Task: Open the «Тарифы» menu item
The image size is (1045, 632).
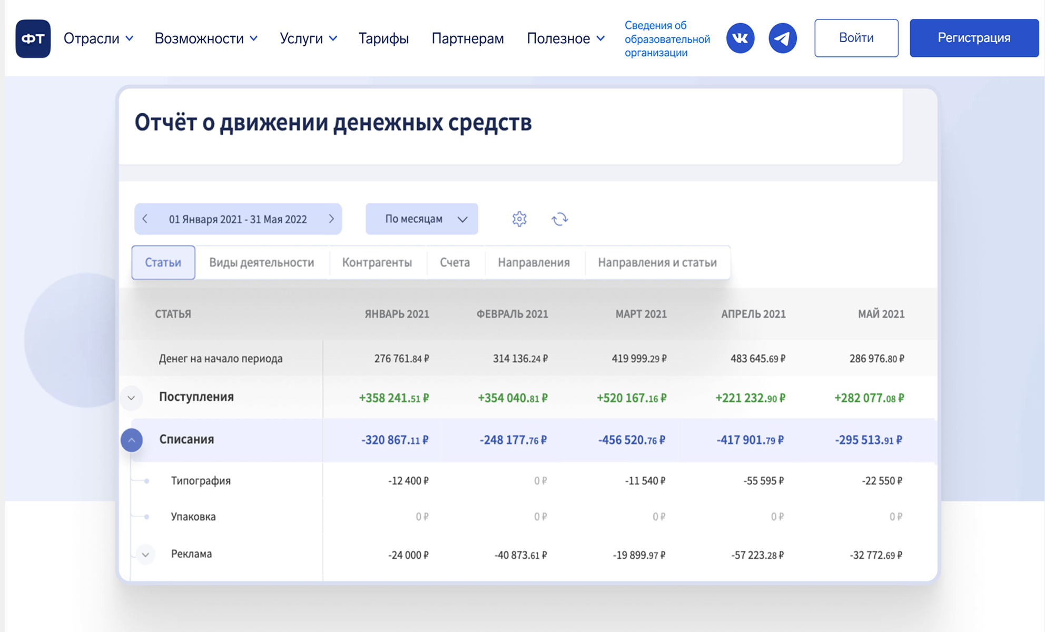Action: 383,38
